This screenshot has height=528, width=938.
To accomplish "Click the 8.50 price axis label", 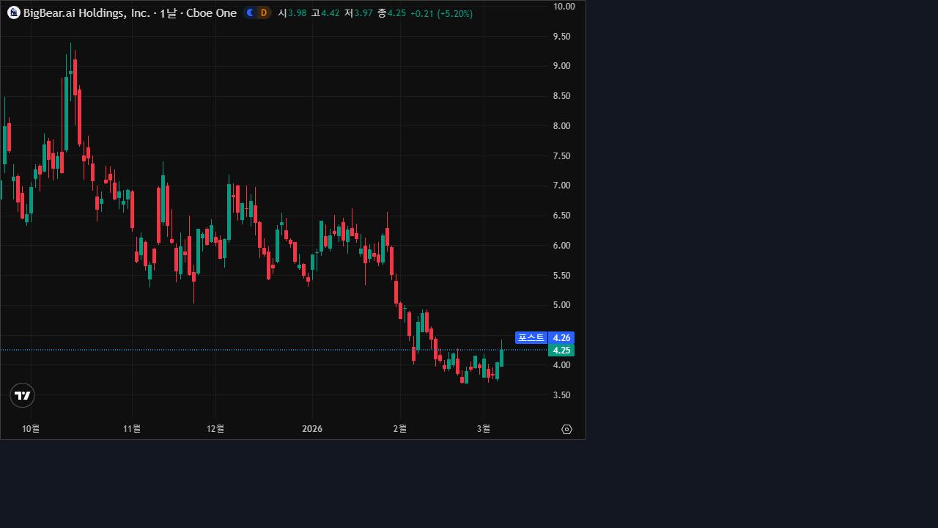I will tap(562, 96).
